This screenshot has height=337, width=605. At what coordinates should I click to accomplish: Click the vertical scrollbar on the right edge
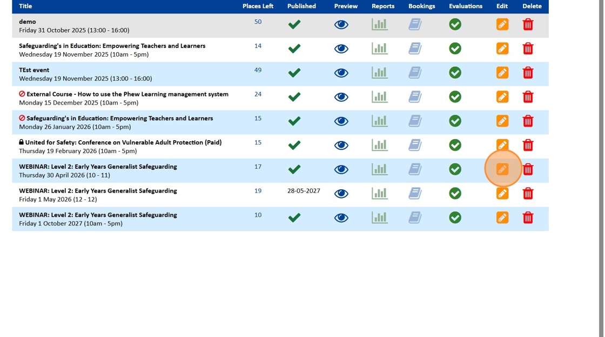pyautogui.click(x=601, y=168)
